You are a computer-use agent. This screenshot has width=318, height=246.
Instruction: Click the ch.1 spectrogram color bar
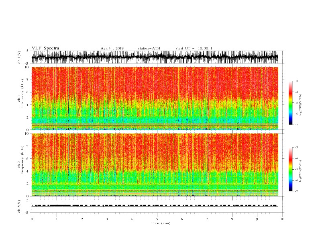(x=291, y=102)
